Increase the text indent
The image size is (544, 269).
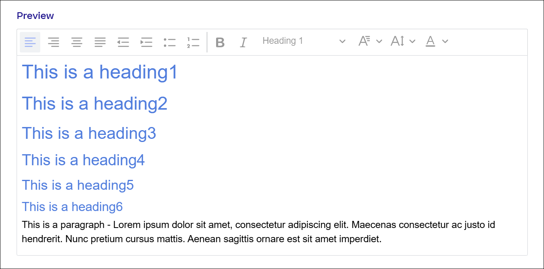point(146,41)
